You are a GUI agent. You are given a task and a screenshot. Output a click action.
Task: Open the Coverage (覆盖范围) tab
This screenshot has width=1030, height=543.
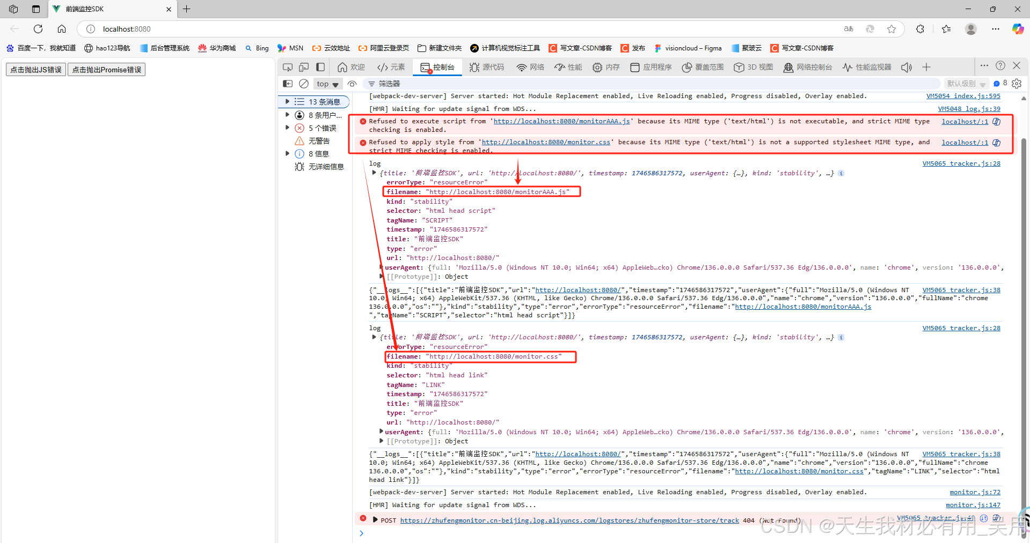click(703, 68)
